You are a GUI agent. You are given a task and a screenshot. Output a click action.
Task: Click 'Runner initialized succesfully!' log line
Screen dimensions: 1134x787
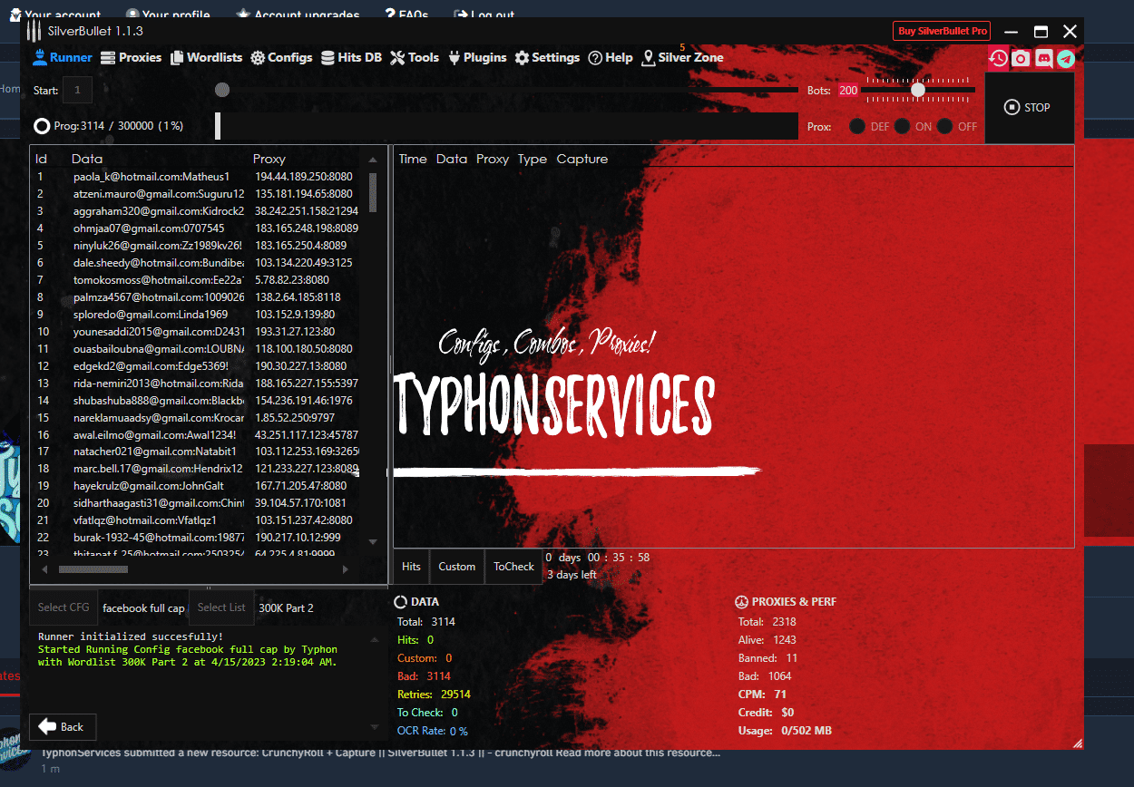(131, 636)
